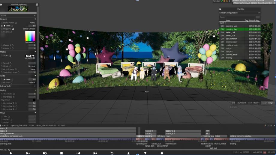
Task: Open Mode Normal dropdown
Action: 32,66
